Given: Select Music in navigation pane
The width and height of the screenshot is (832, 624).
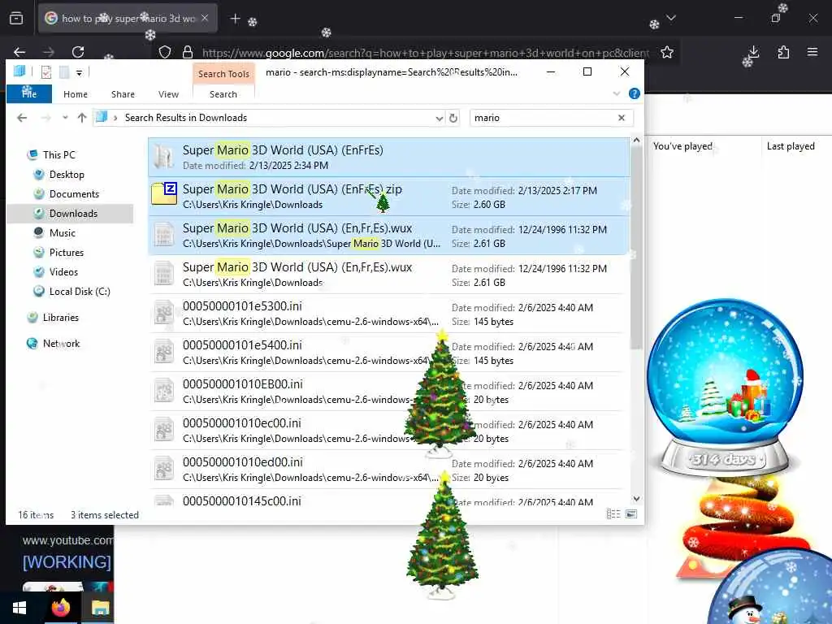Looking at the screenshot, I should [x=62, y=233].
